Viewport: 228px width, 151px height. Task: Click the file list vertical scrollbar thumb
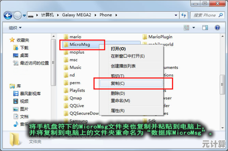(x=222, y=84)
